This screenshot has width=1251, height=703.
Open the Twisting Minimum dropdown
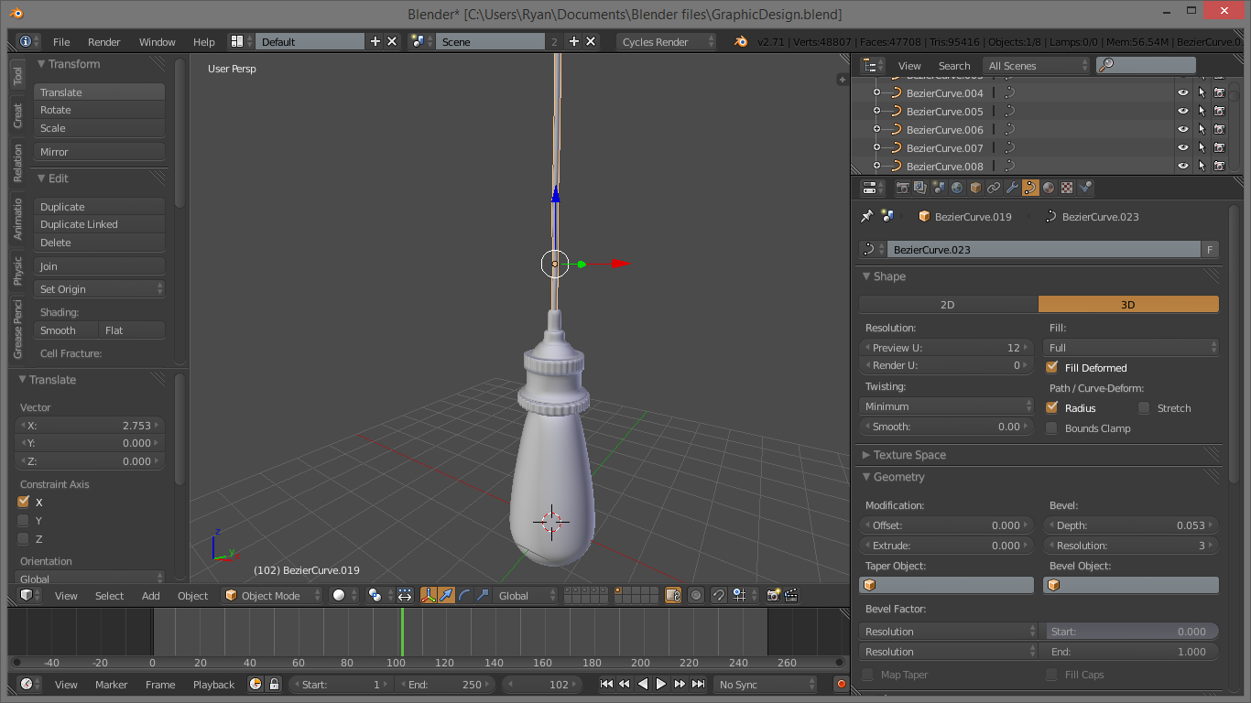(x=947, y=406)
